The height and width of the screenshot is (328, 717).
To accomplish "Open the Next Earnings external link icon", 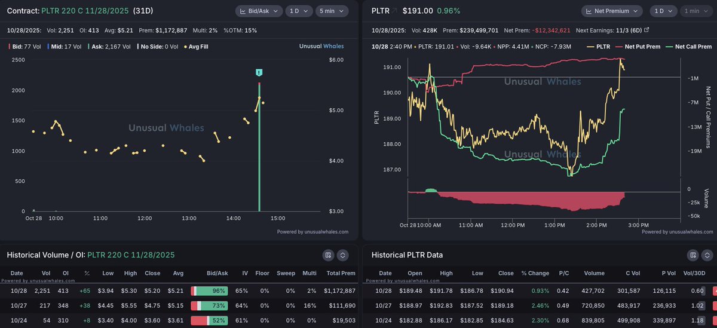I will tap(646, 30).
